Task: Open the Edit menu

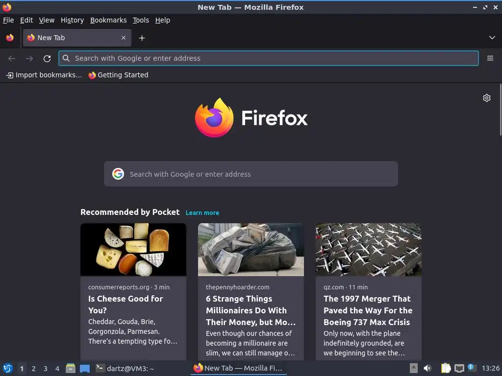Action: coord(26,20)
